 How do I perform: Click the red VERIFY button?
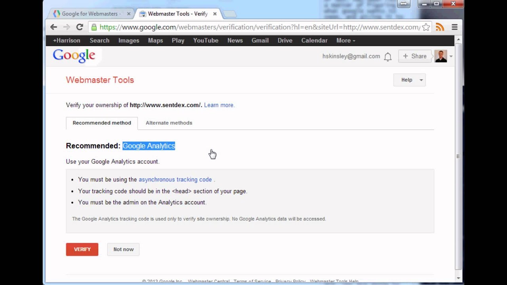pyautogui.click(x=82, y=249)
